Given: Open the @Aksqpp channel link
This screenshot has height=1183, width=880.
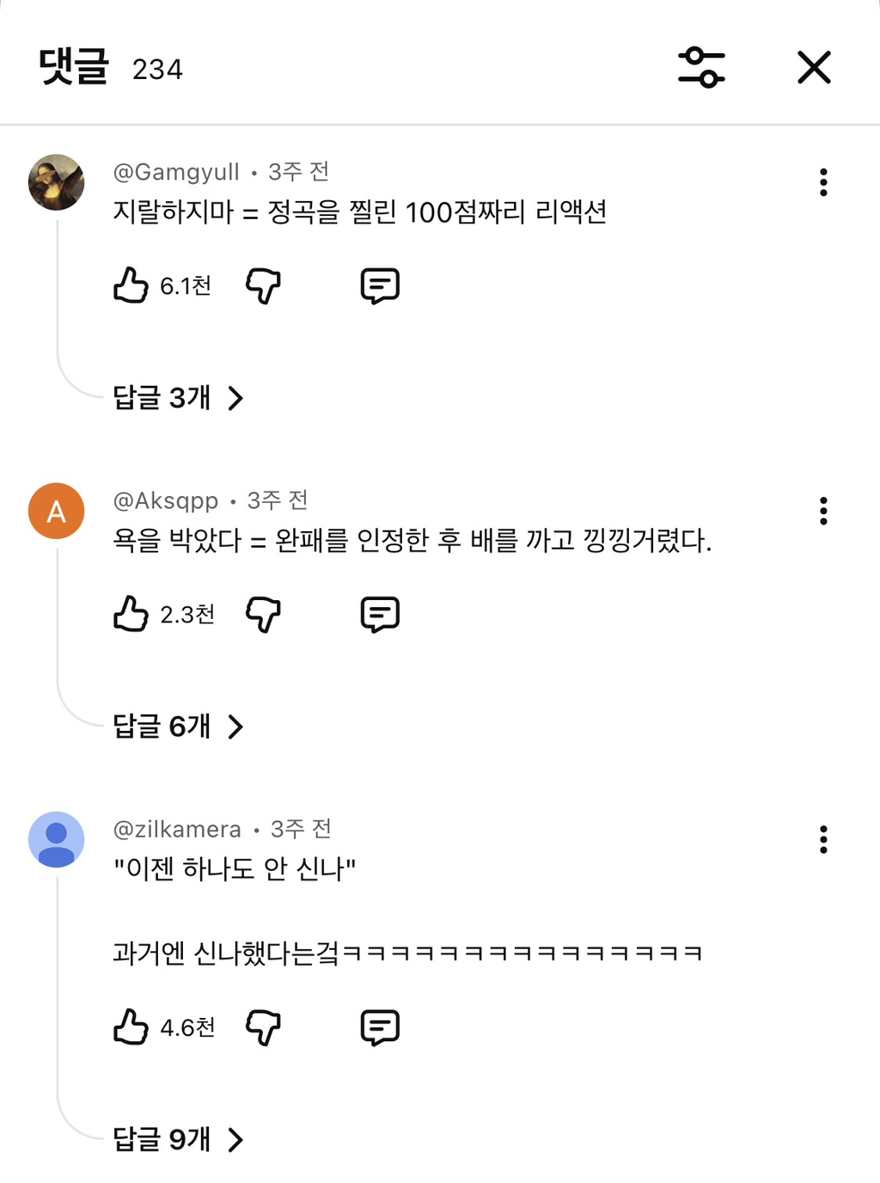Looking at the screenshot, I should point(166,500).
